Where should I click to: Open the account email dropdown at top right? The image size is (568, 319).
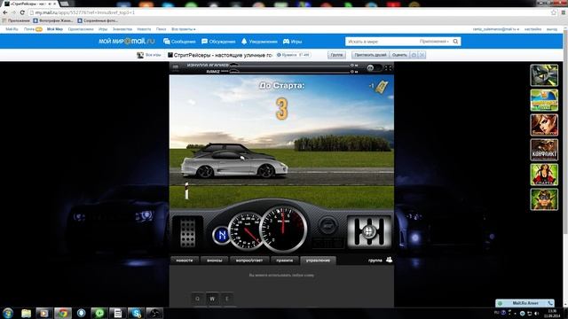pos(495,29)
